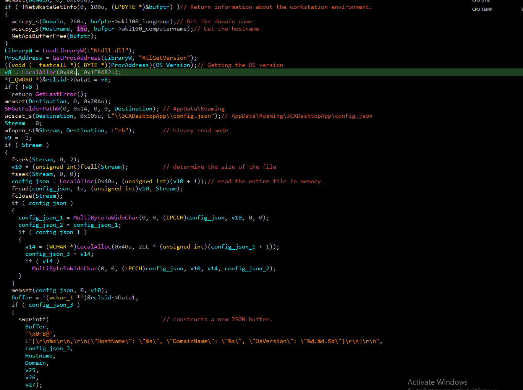Click the 'Getting the OS version' comment
Image resolution: width=523 pixels, height=390 pixels.
[240, 65]
